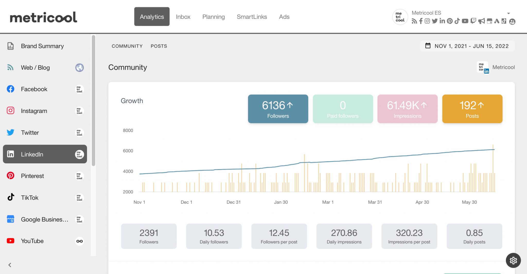Toggle the Paid followers series card

tap(343, 109)
